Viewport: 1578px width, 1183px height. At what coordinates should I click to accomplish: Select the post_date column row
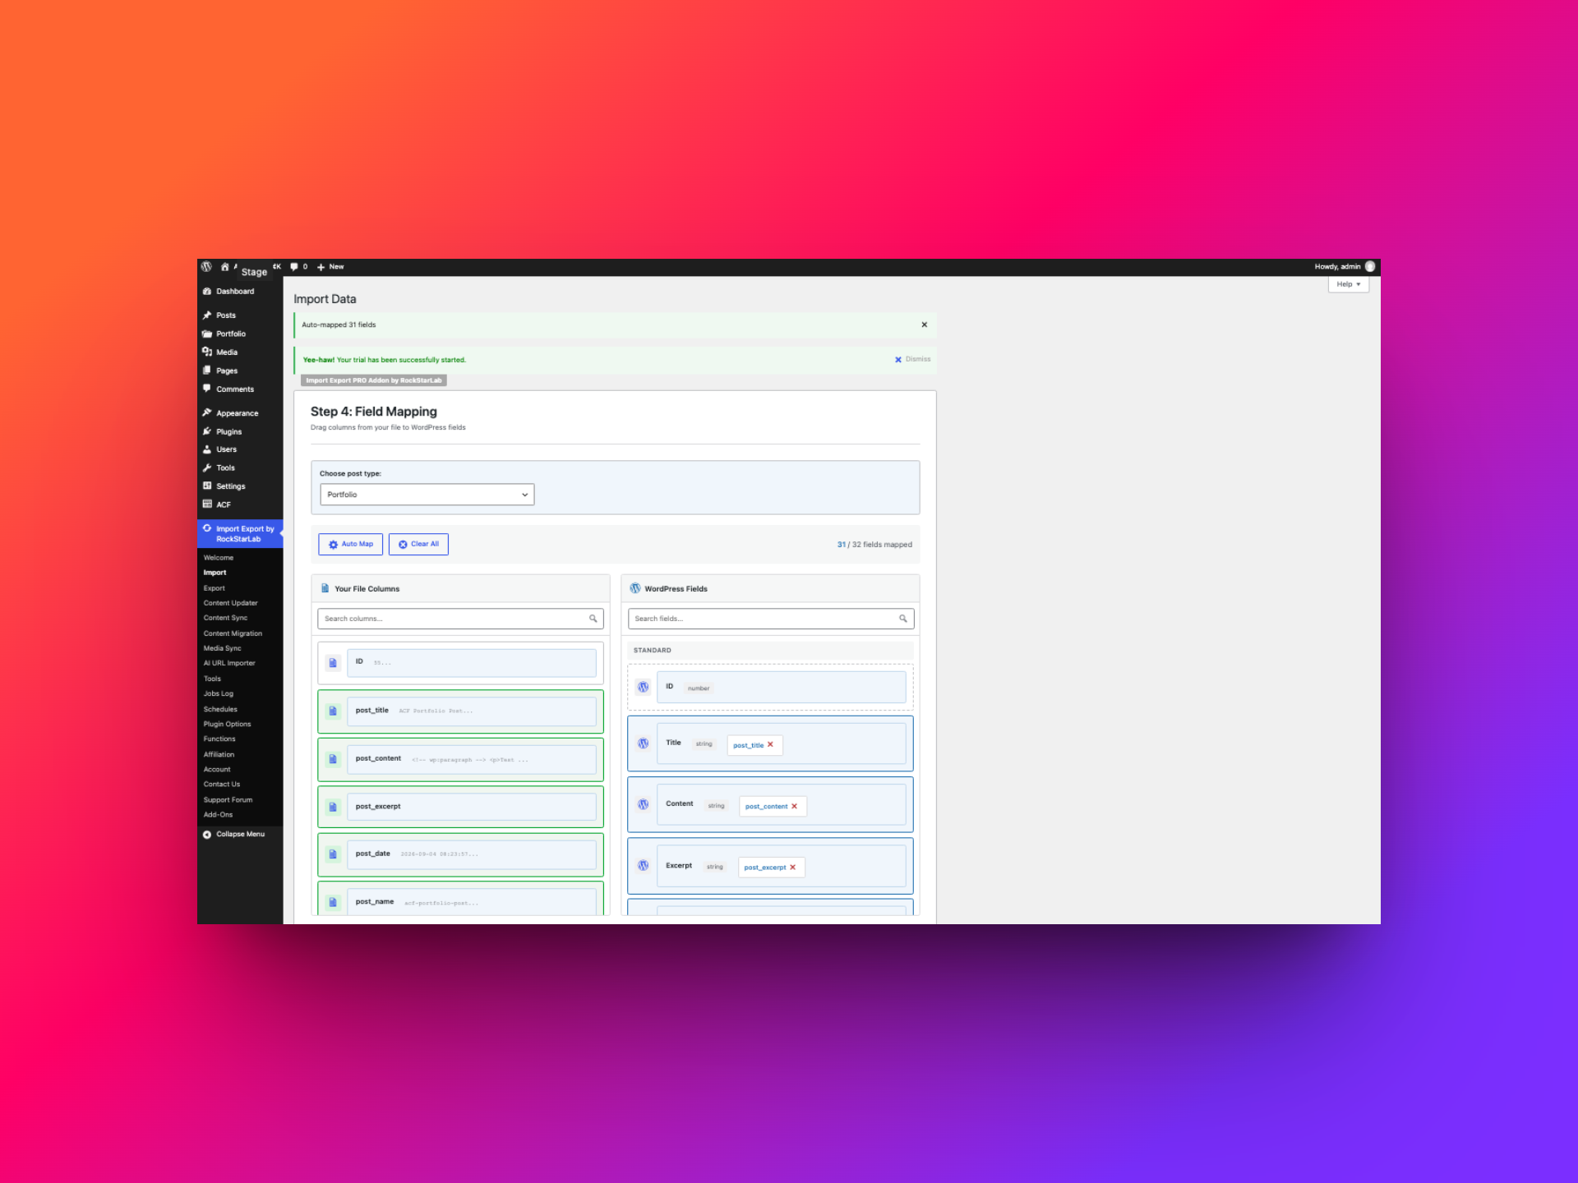460,855
